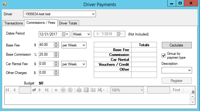The height and width of the screenshot is (111, 200).
Task: Click the report scroll down arrow
Action: (x=192, y=102)
